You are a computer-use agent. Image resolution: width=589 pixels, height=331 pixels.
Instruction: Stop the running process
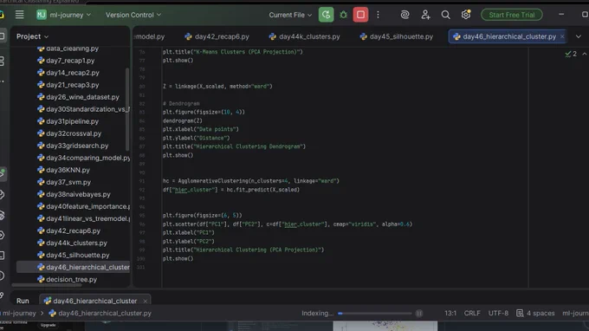[x=360, y=15]
